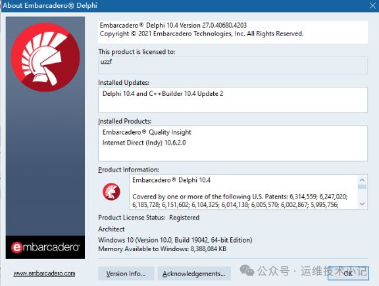The width and height of the screenshot is (379, 286).
Task: Click the Delphi version text box
Action: pyautogui.click(x=233, y=32)
